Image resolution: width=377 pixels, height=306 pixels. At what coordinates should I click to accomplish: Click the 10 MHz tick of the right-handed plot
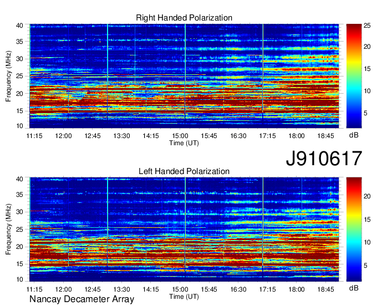point(19,126)
